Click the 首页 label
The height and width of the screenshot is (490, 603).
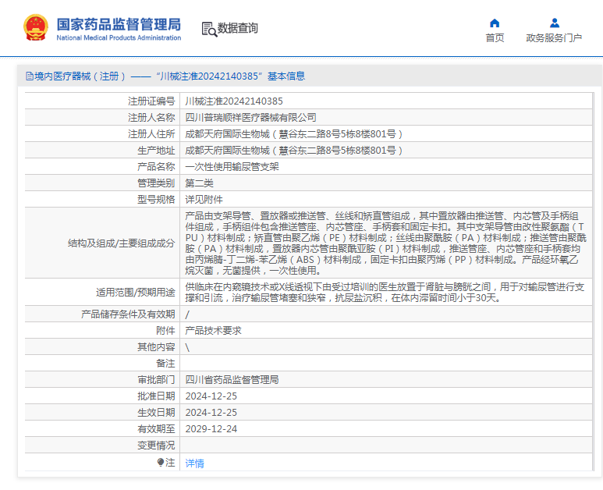495,37
